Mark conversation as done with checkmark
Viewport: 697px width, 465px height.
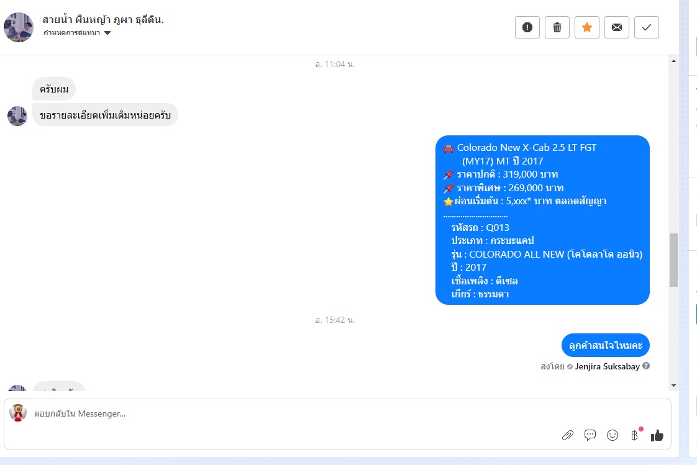click(646, 27)
